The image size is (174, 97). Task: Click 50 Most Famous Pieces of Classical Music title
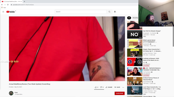[x=151, y=79]
